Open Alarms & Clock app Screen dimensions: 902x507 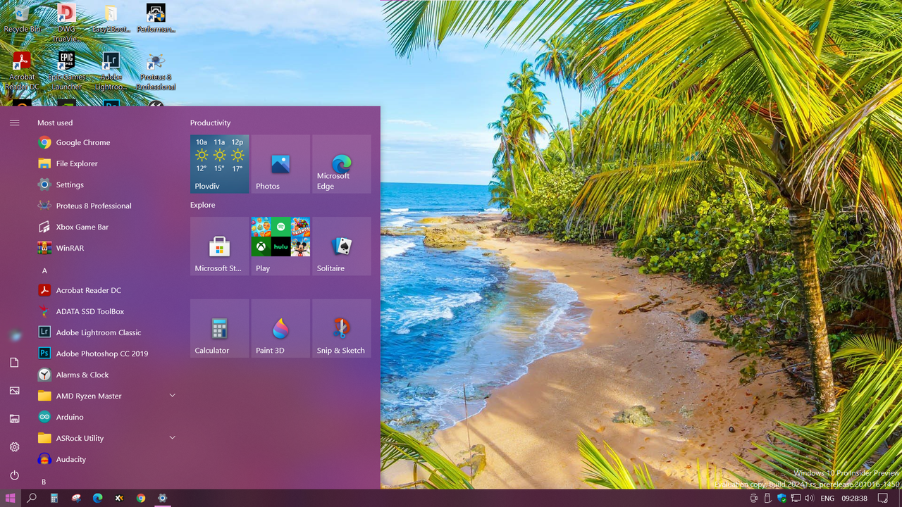(106, 375)
